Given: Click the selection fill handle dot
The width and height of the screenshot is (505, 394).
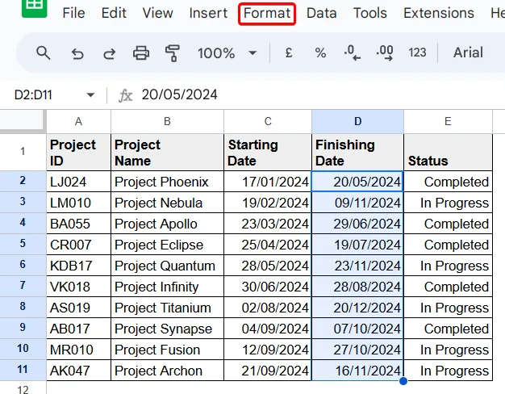Looking at the screenshot, I should [403, 381].
